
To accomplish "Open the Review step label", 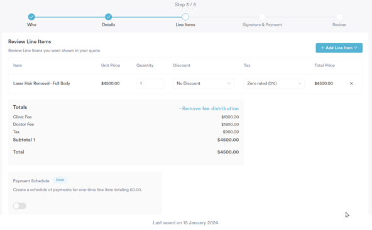I will click(339, 24).
